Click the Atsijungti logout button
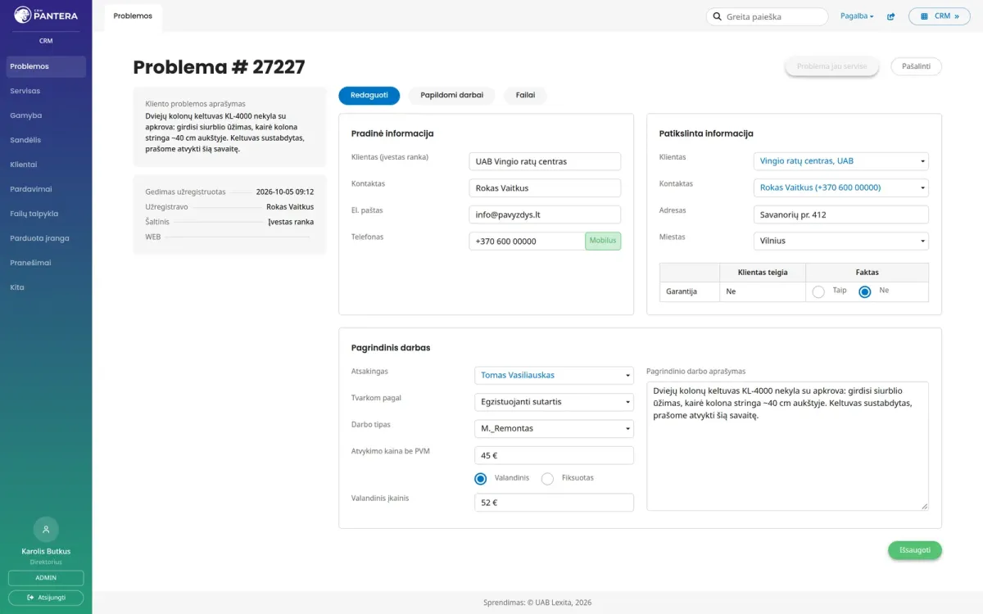Screen dimensions: 983x614 (46, 598)
